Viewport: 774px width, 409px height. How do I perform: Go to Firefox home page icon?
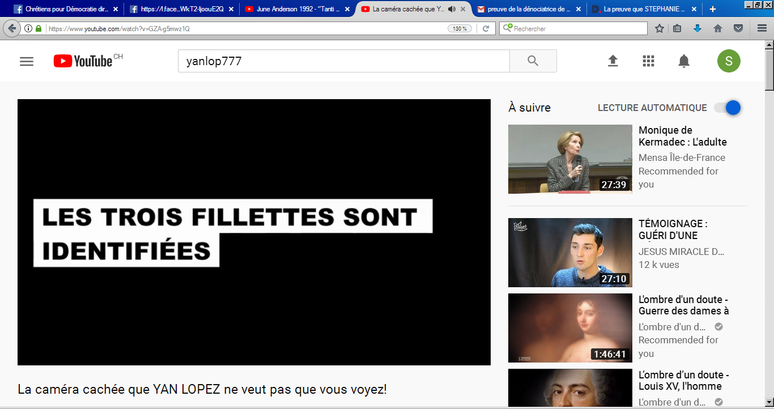point(718,28)
